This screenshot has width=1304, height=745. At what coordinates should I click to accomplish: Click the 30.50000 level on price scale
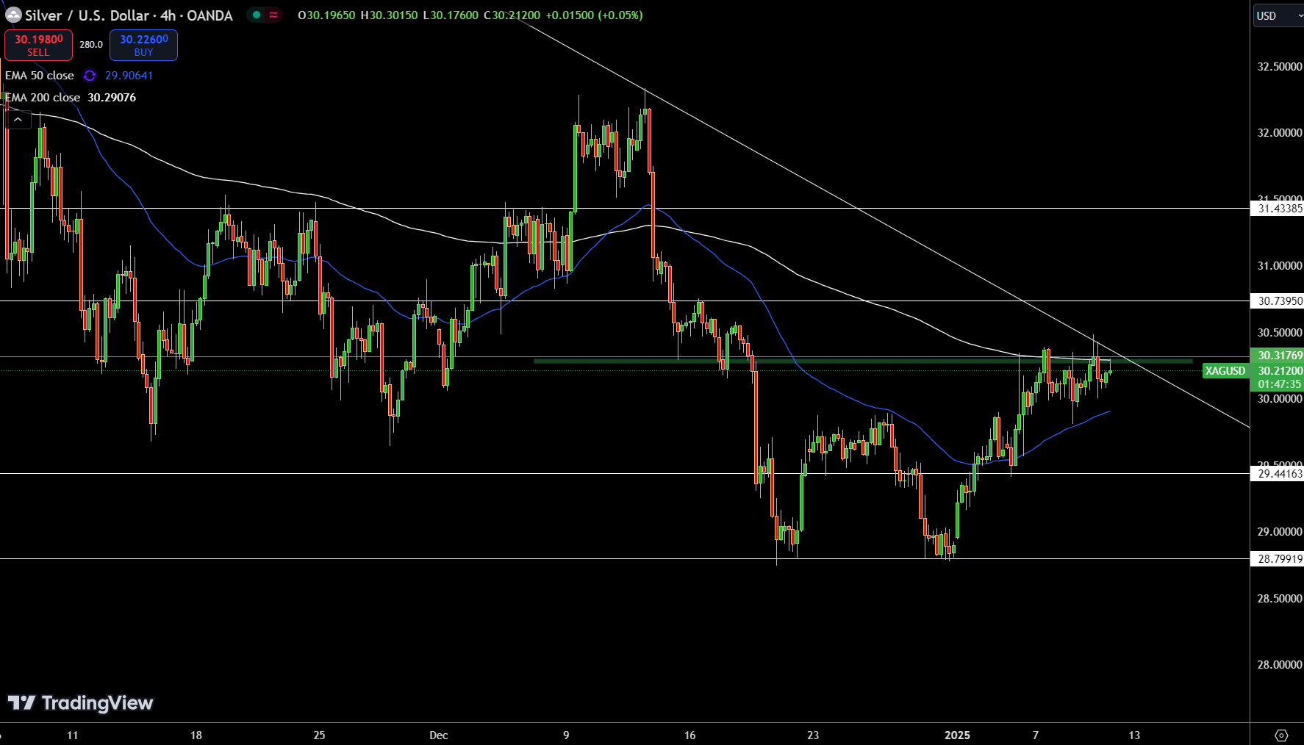tap(1280, 333)
